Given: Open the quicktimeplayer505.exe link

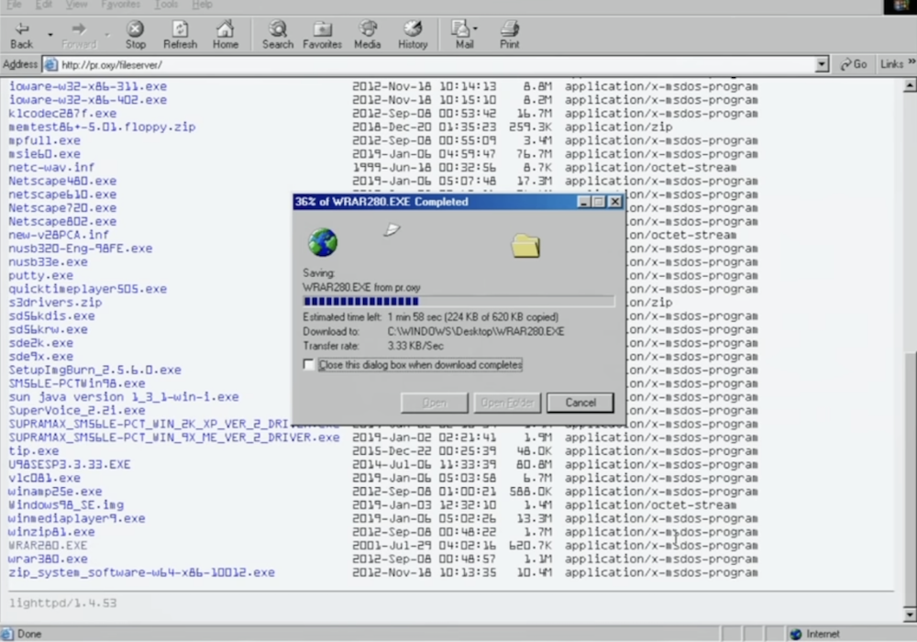Looking at the screenshot, I should (x=87, y=289).
